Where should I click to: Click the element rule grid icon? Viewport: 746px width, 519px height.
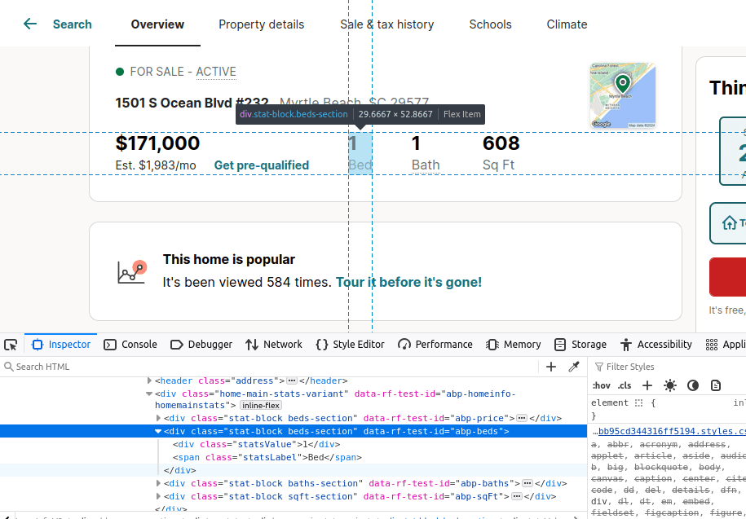[638, 403]
